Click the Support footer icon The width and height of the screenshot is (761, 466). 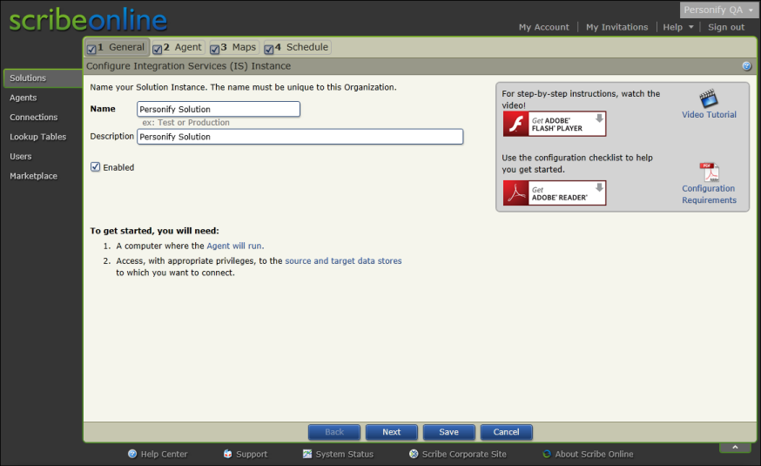[x=227, y=454]
